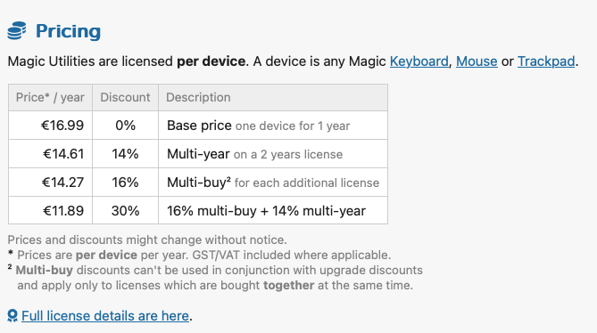Click the €11.89 price cell

[x=50, y=210]
